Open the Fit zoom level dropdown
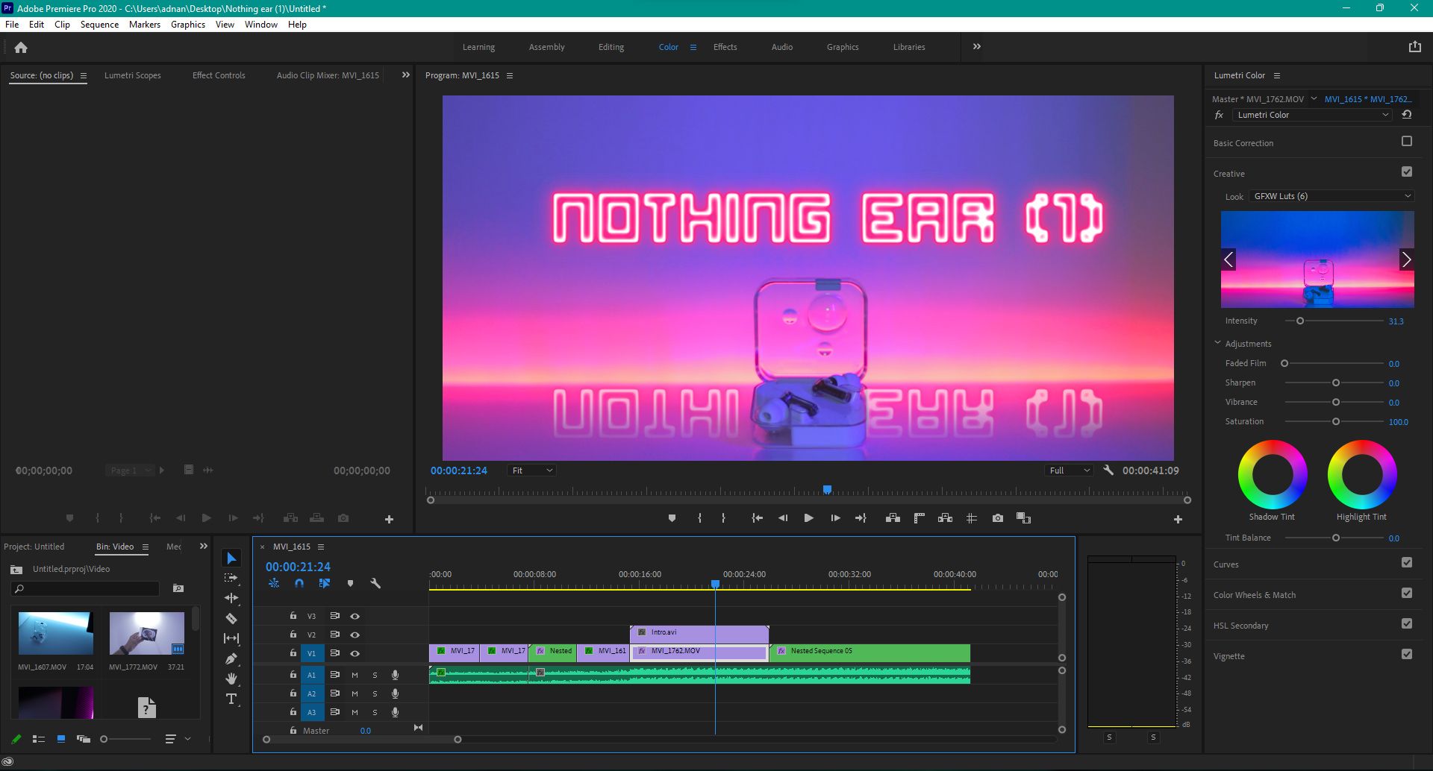This screenshot has height=771, width=1433. coord(532,471)
